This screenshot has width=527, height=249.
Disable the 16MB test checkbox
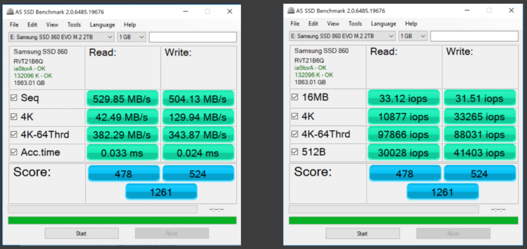295,97
